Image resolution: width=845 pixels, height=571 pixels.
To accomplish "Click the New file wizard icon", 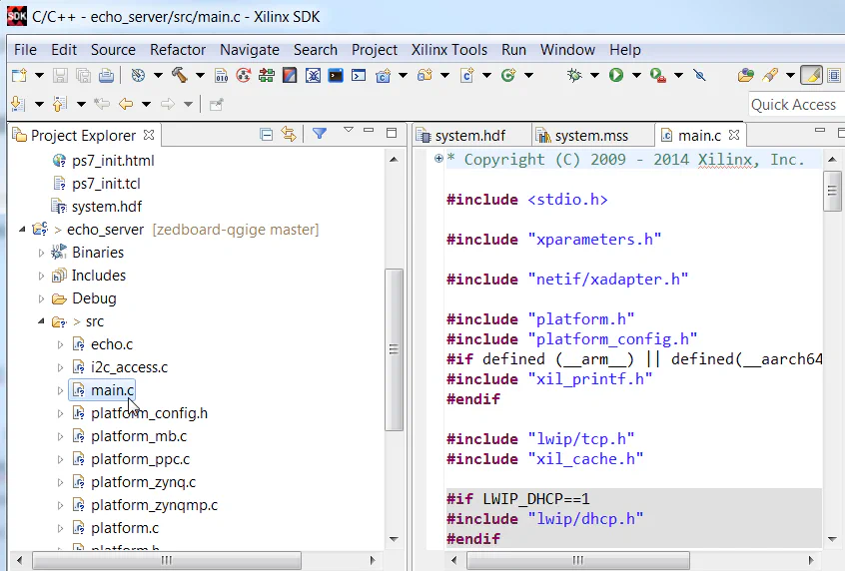I will point(19,75).
